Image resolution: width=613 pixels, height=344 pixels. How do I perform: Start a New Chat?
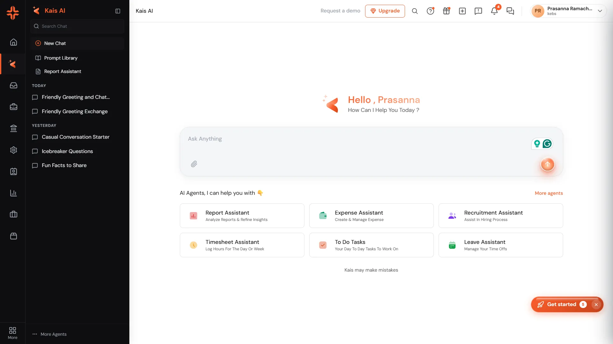pyautogui.click(x=77, y=43)
